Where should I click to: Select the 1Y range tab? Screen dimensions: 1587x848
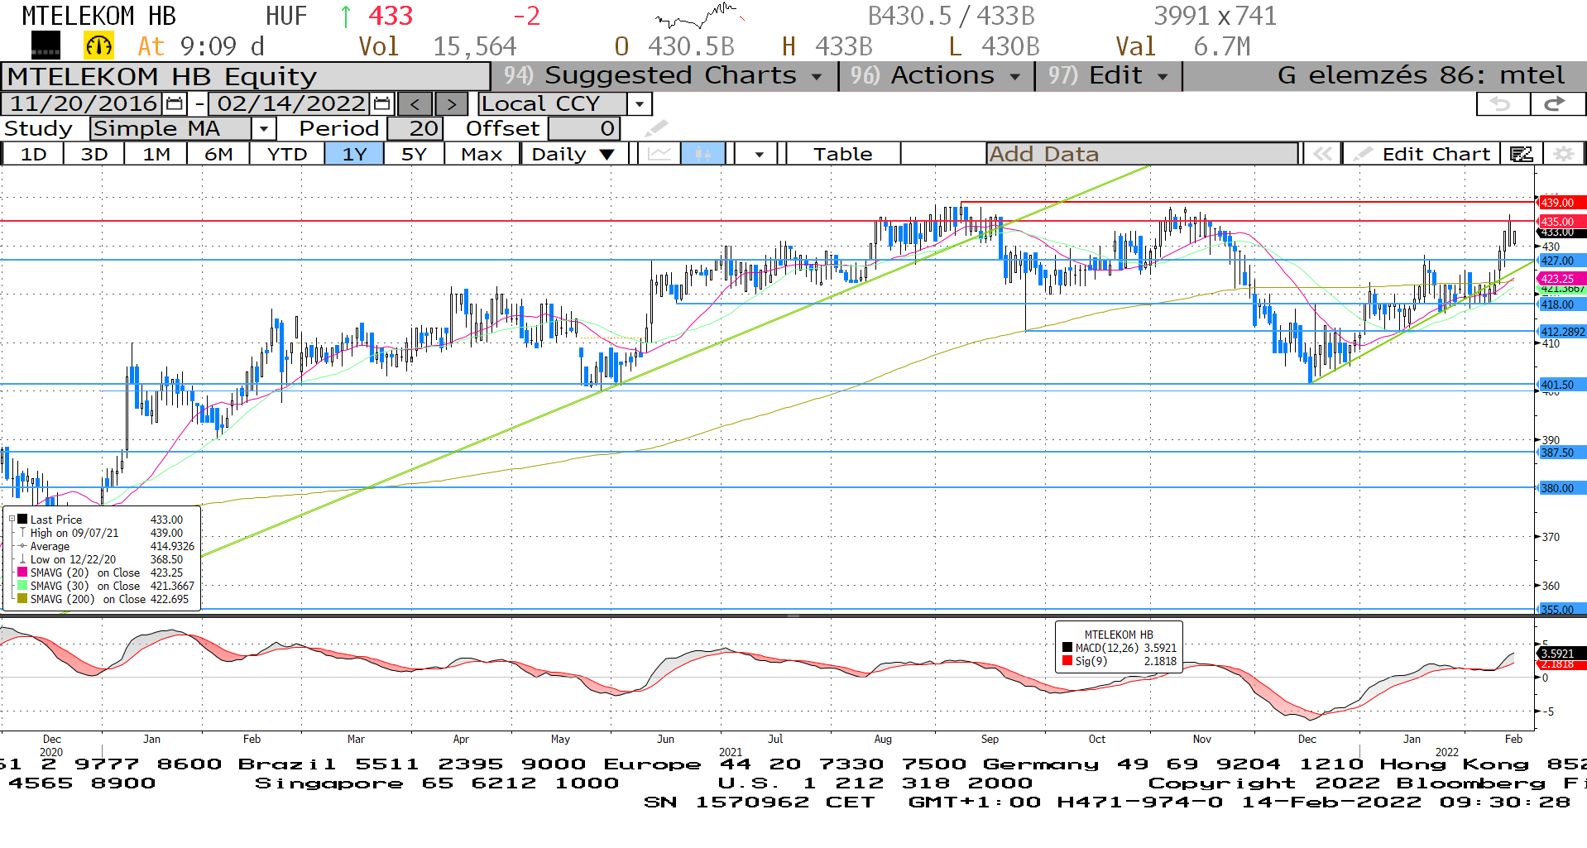[x=354, y=154]
